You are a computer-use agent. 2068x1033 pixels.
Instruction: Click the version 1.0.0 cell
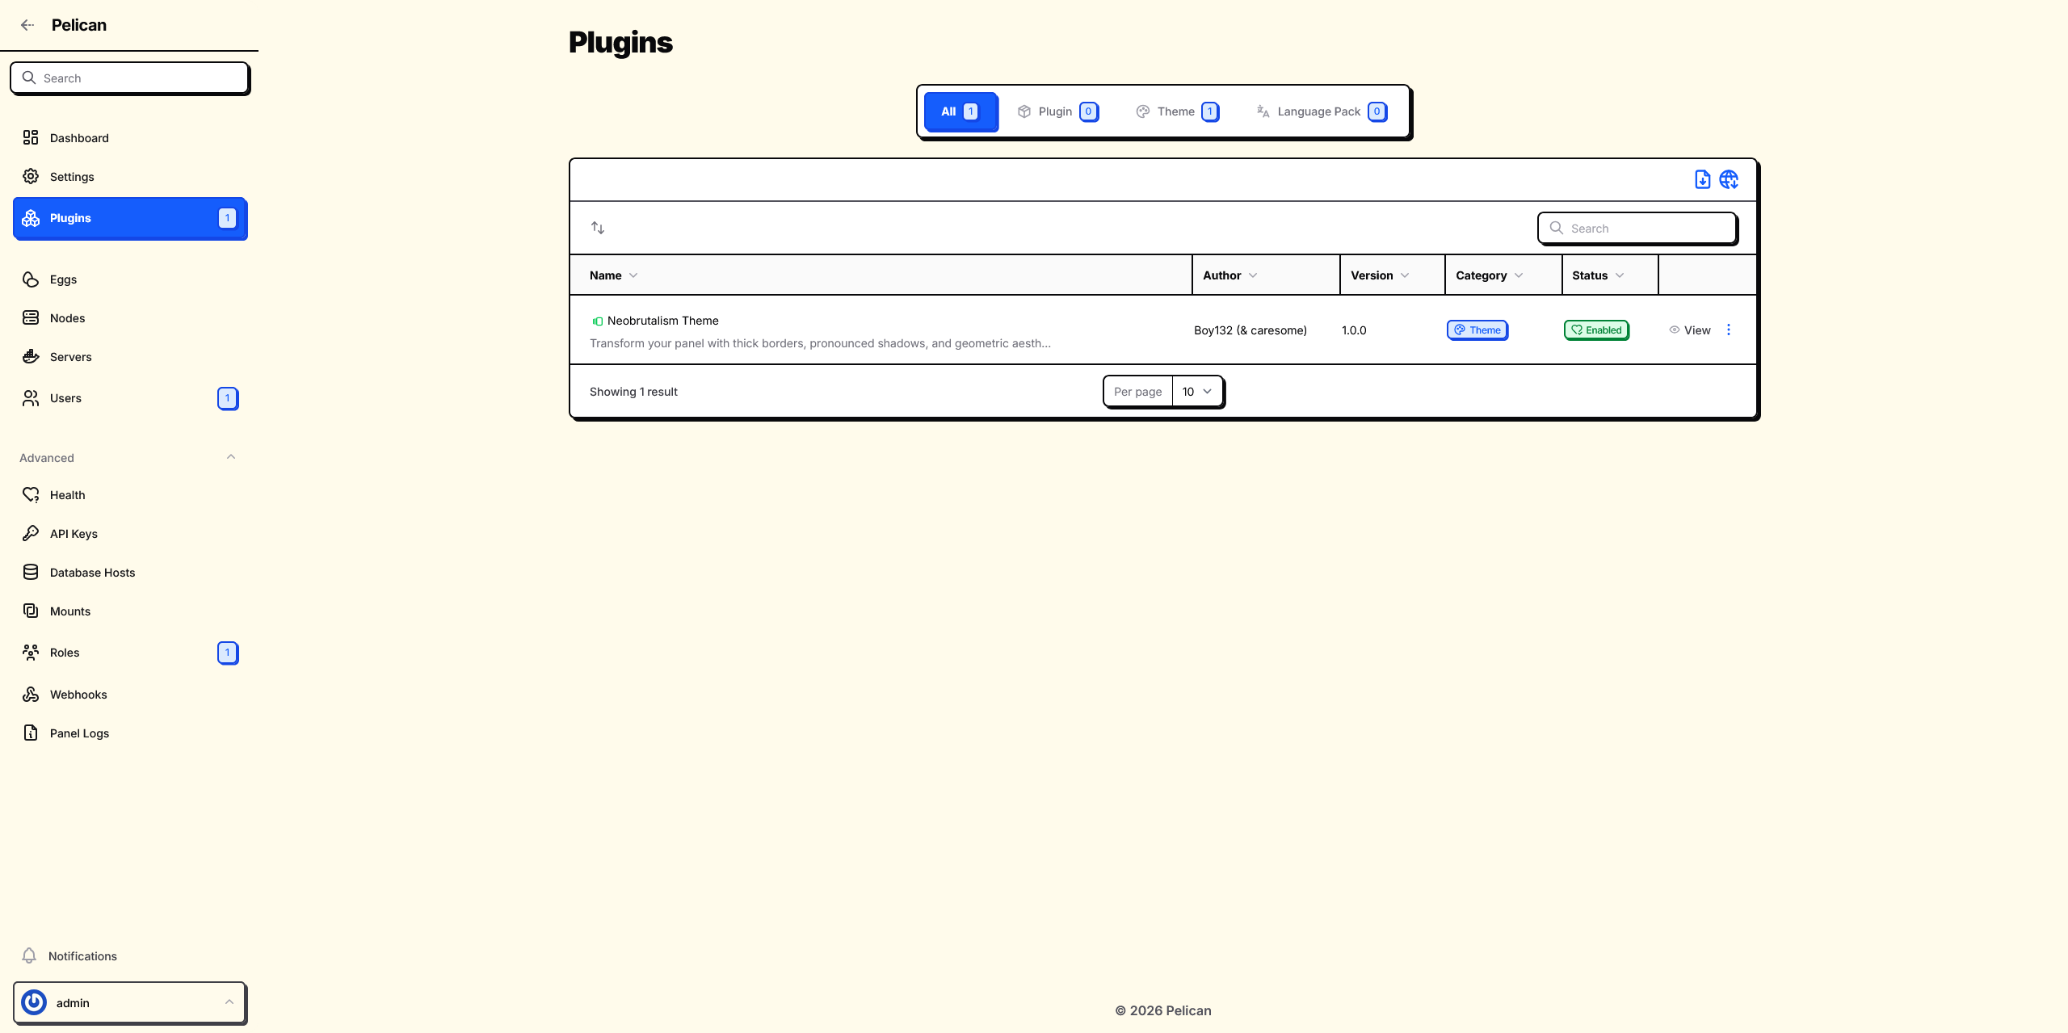[x=1354, y=330]
